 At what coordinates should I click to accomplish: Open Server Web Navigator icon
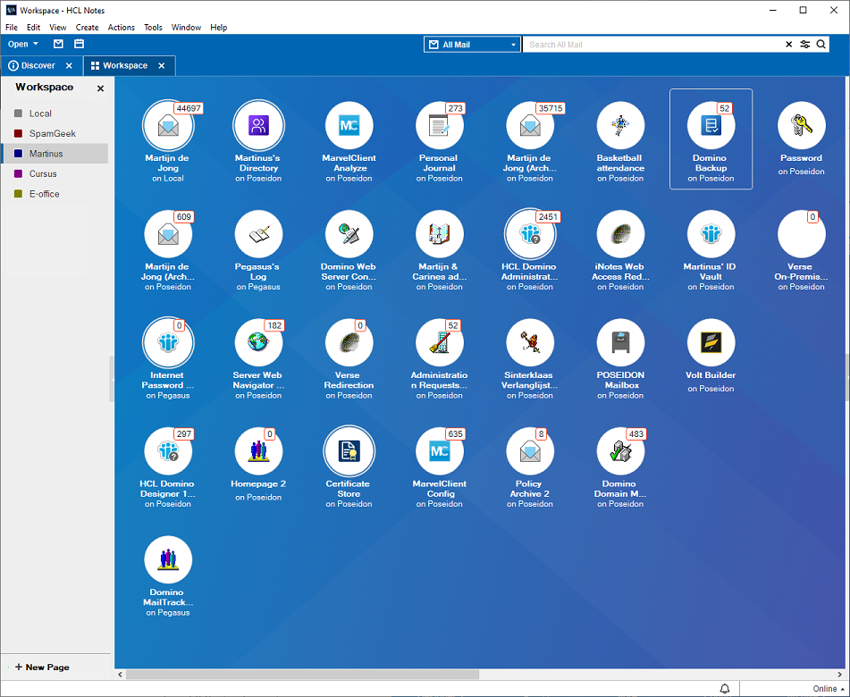(x=258, y=342)
